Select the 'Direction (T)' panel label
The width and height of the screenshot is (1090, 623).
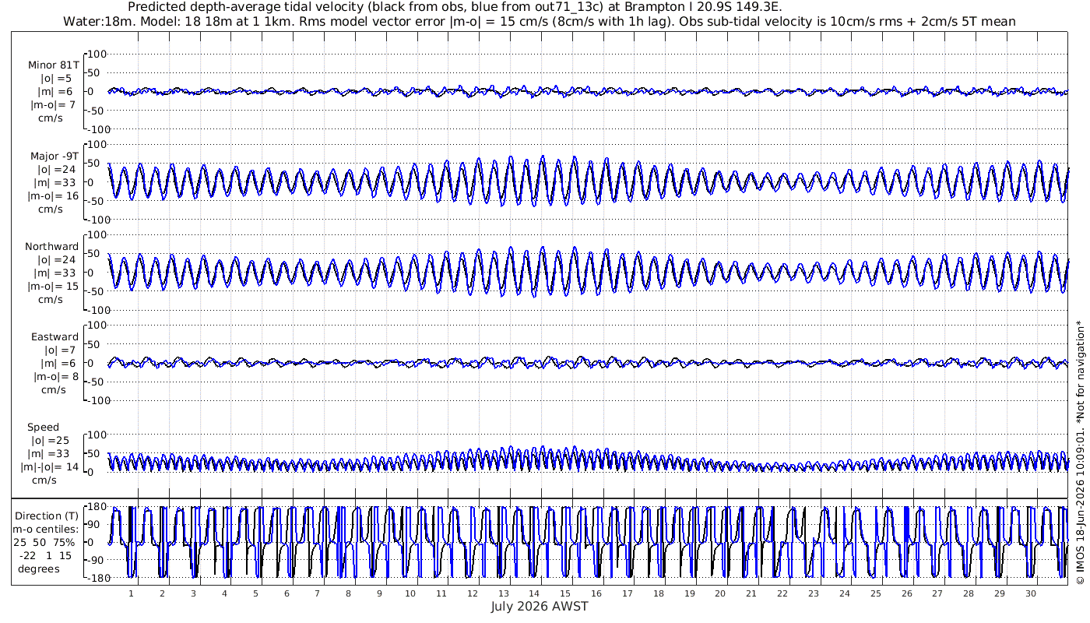(47, 516)
